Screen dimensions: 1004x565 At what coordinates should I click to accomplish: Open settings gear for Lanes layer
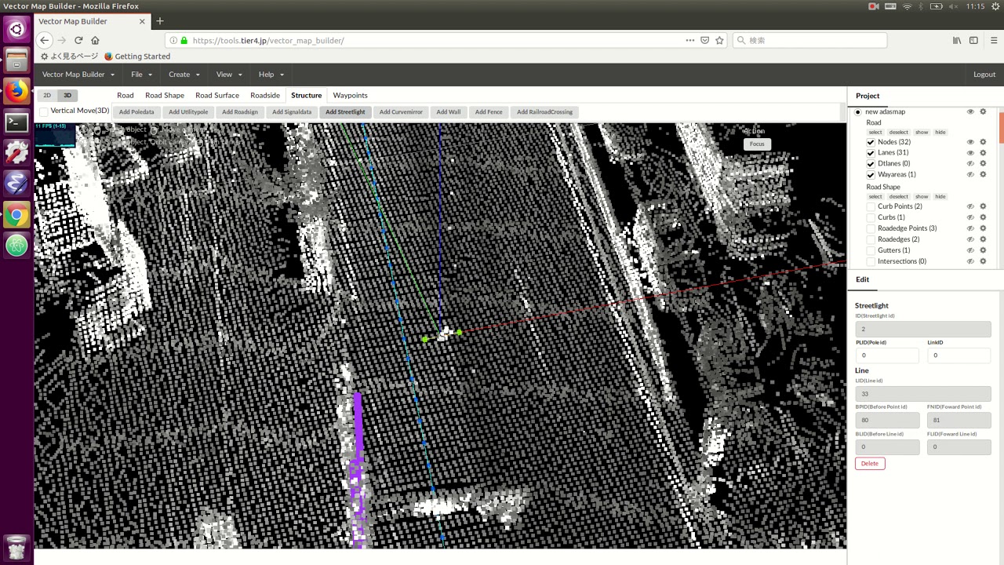(x=983, y=153)
